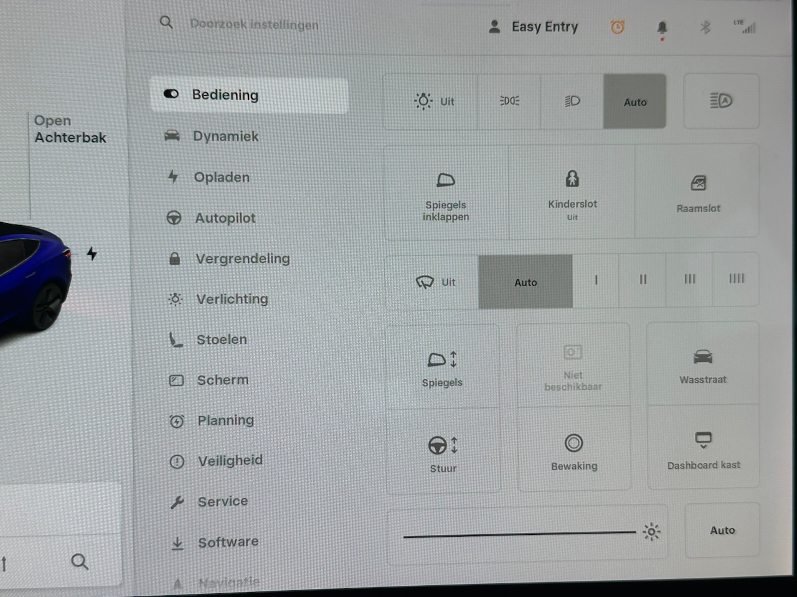
Task: Tap the notification bell icon
Action: [662, 28]
